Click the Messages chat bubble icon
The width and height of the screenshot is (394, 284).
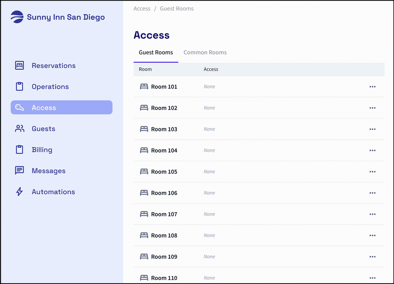[19, 171]
